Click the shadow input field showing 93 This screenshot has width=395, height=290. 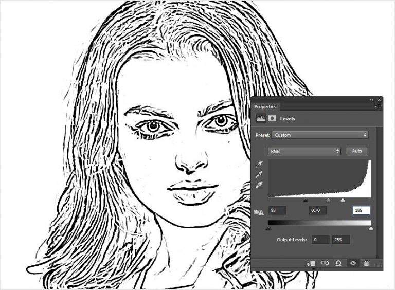click(277, 210)
